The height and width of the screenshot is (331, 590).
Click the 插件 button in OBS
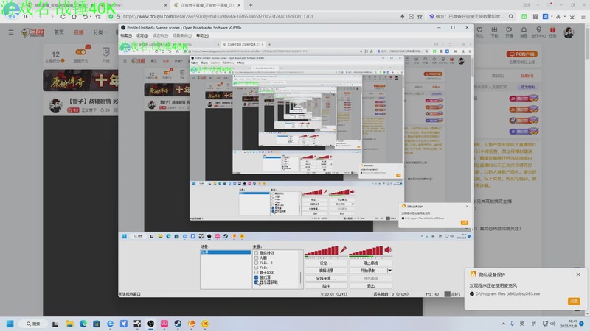(326, 285)
